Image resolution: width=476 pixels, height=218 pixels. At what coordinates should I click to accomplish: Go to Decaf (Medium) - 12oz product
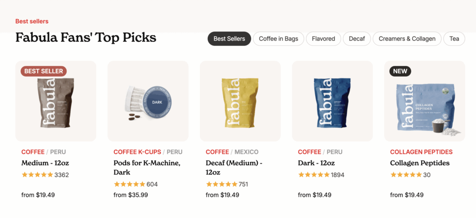(234, 167)
